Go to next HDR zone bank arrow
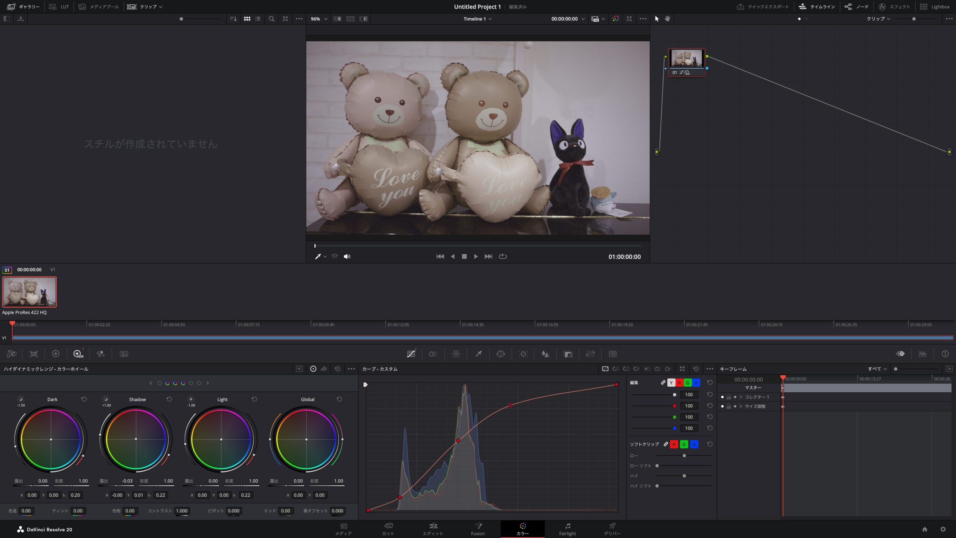This screenshot has height=538, width=956. pos(208,383)
